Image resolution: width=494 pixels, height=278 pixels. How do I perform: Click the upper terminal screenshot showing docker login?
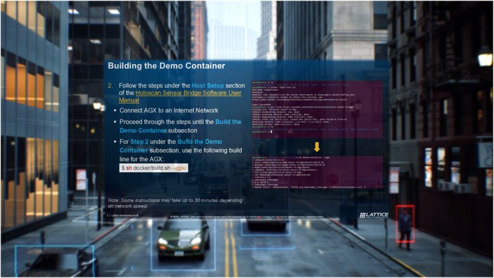click(317, 110)
